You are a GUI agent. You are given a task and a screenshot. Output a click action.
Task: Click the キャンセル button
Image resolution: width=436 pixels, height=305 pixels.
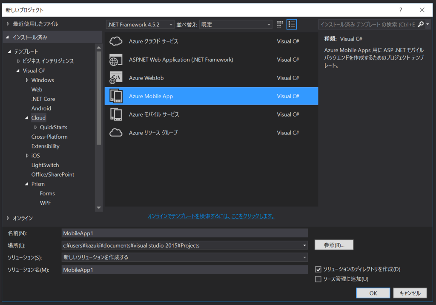[410, 293]
